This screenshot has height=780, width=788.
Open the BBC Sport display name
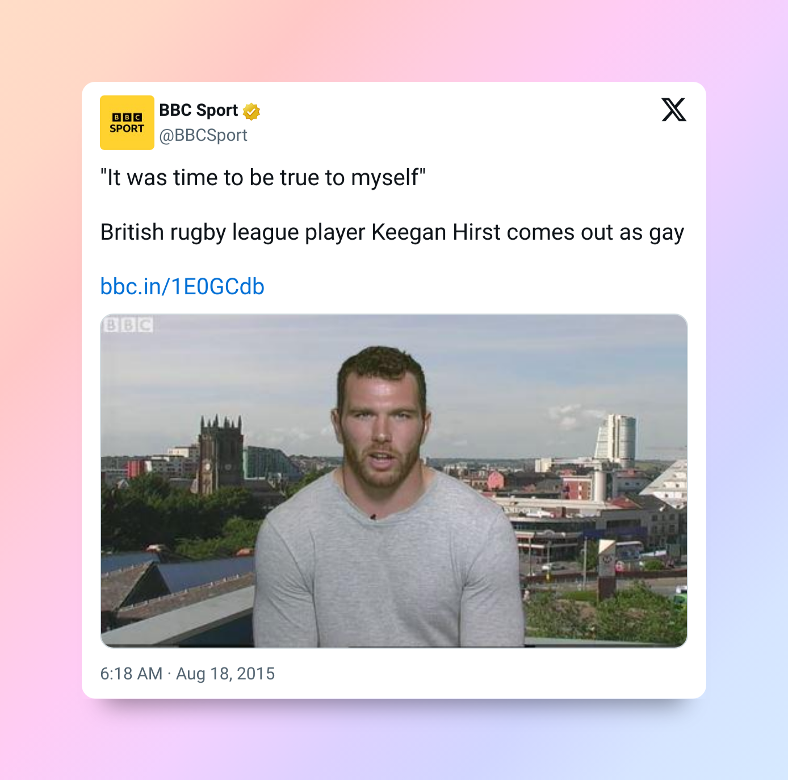pos(198,110)
